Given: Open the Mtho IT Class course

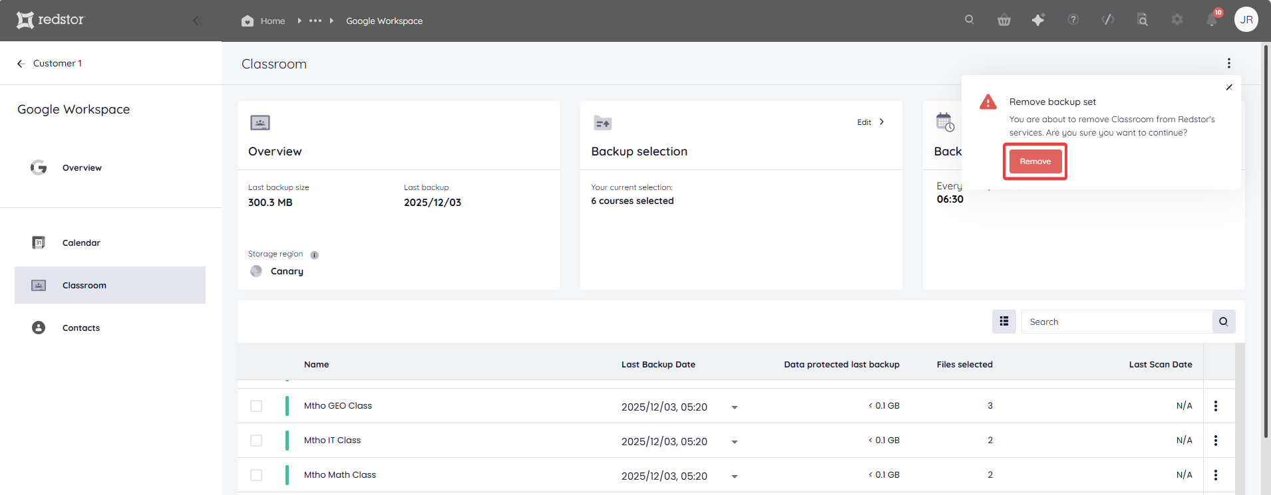Looking at the screenshot, I should tap(332, 441).
